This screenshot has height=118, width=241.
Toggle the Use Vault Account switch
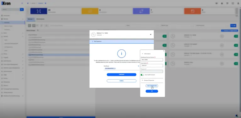pyautogui.click(x=142, y=75)
